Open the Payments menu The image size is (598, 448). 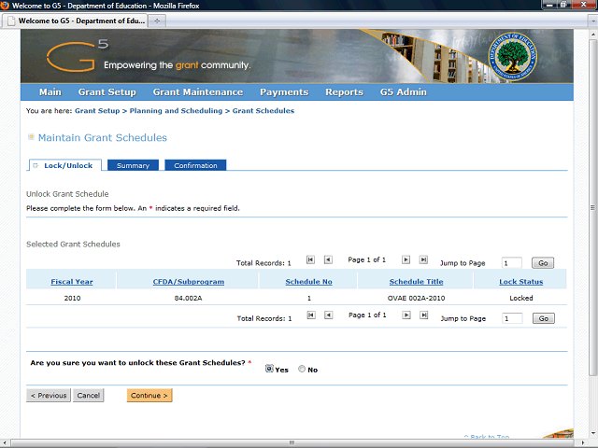[x=284, y=92]
